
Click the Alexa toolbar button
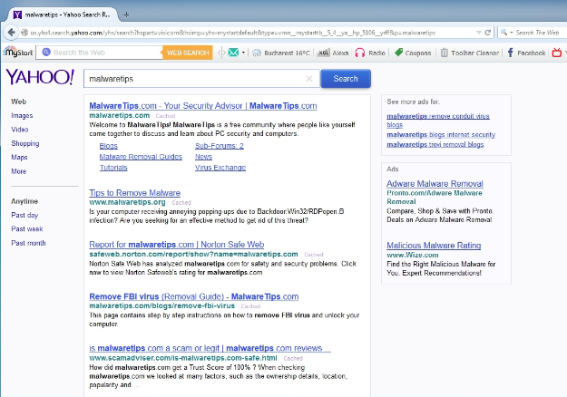333,53
